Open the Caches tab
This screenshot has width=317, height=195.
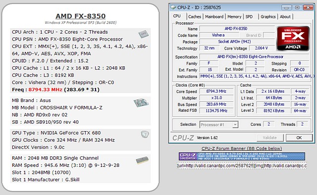(195, 16)
